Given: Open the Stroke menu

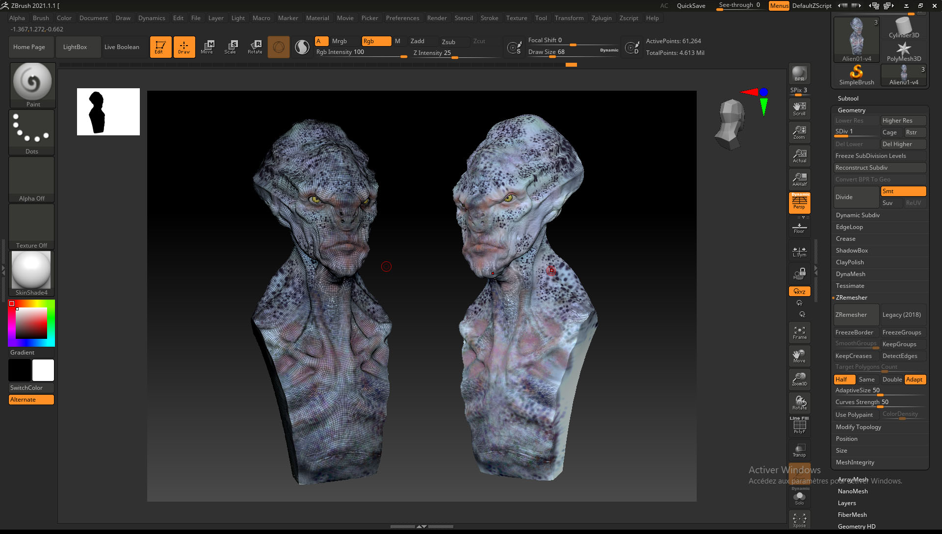Looking at the screenshot, I should (x=489, y=18).
